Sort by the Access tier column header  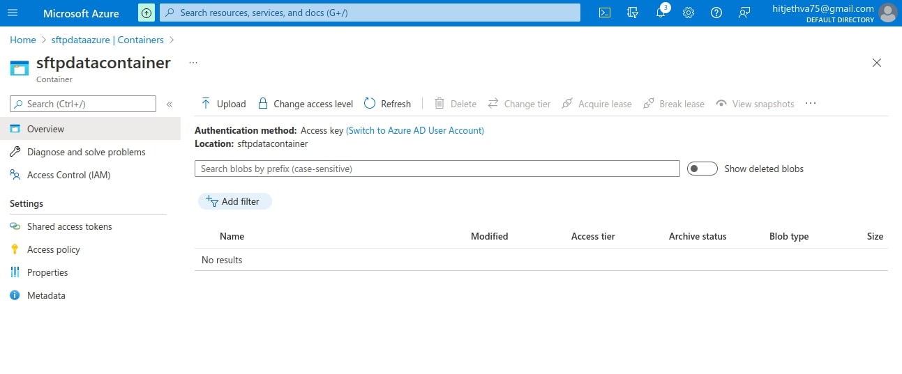(593, 236)
